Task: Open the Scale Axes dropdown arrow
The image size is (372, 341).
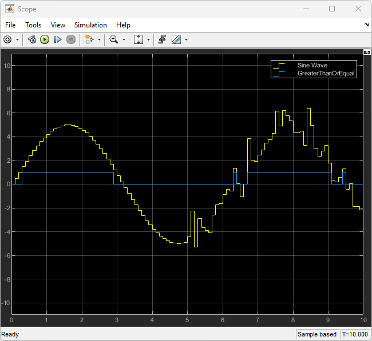Action: pyautogui.click(x=148, y=40)
